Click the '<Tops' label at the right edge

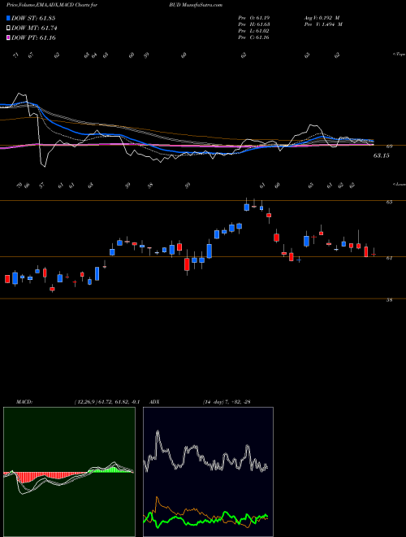point(399,55)
